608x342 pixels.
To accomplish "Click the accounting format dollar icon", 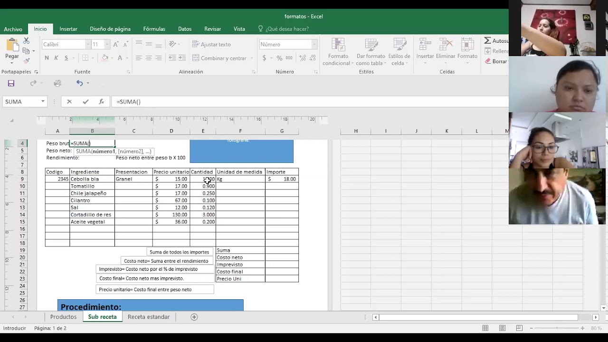I will [x=264, y=58].
